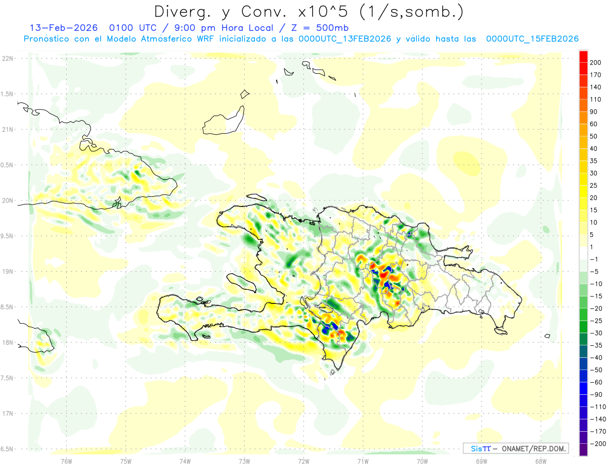The image size is (607, 468).
Task: Click the blue color bar segment between -60 and -90
Action: tap(584, 388)
